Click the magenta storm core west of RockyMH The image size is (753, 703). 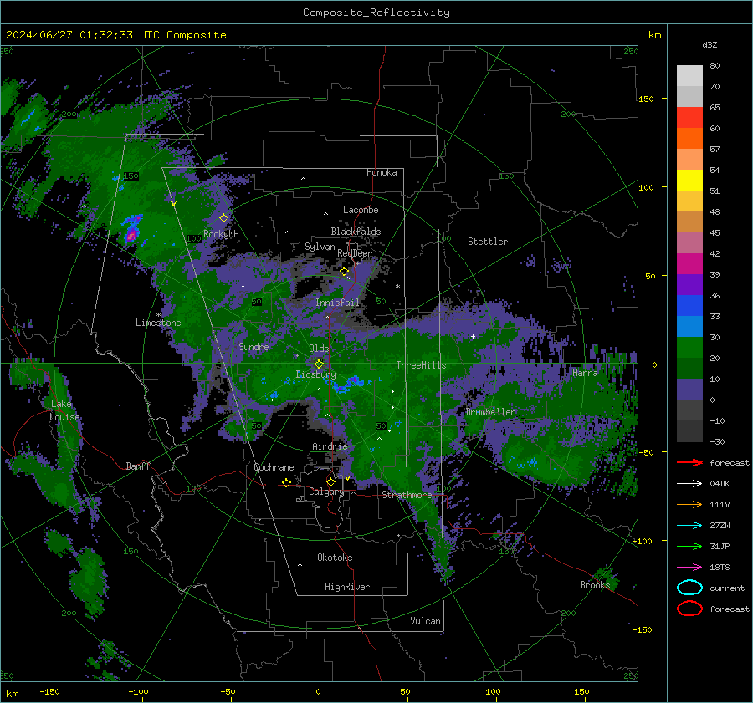[x=131, y=235]
